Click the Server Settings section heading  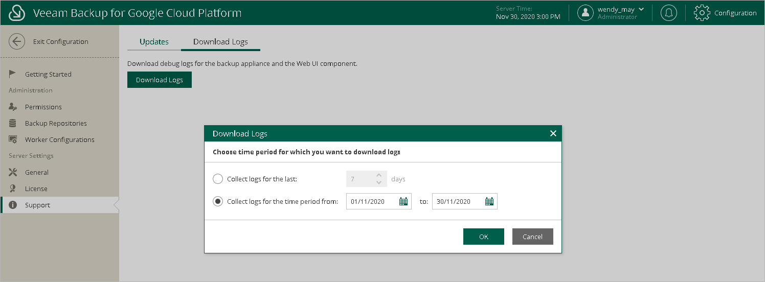(31, 156)
